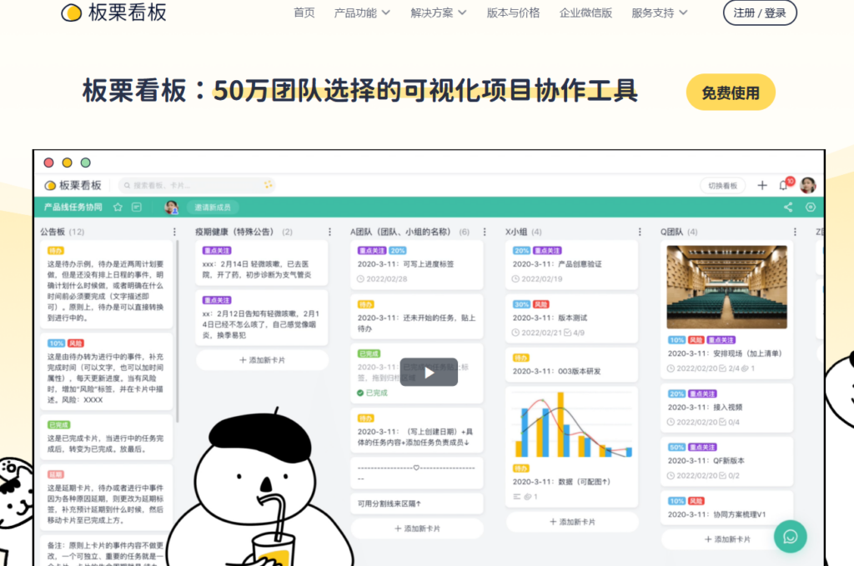Open the notification bell with 10 alerts
The width and height of the screenshot is (854, 566).
tap(784, 185)
